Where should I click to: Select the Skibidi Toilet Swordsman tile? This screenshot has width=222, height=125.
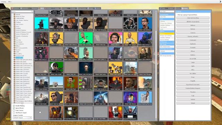[x=71, y=98]
